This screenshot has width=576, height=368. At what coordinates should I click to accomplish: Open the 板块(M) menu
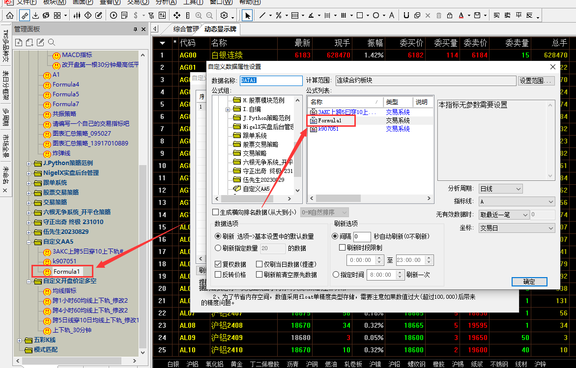coord(55,2)
